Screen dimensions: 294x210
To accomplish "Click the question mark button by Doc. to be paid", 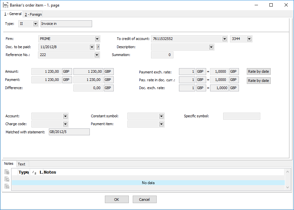I will coord(98,47).
